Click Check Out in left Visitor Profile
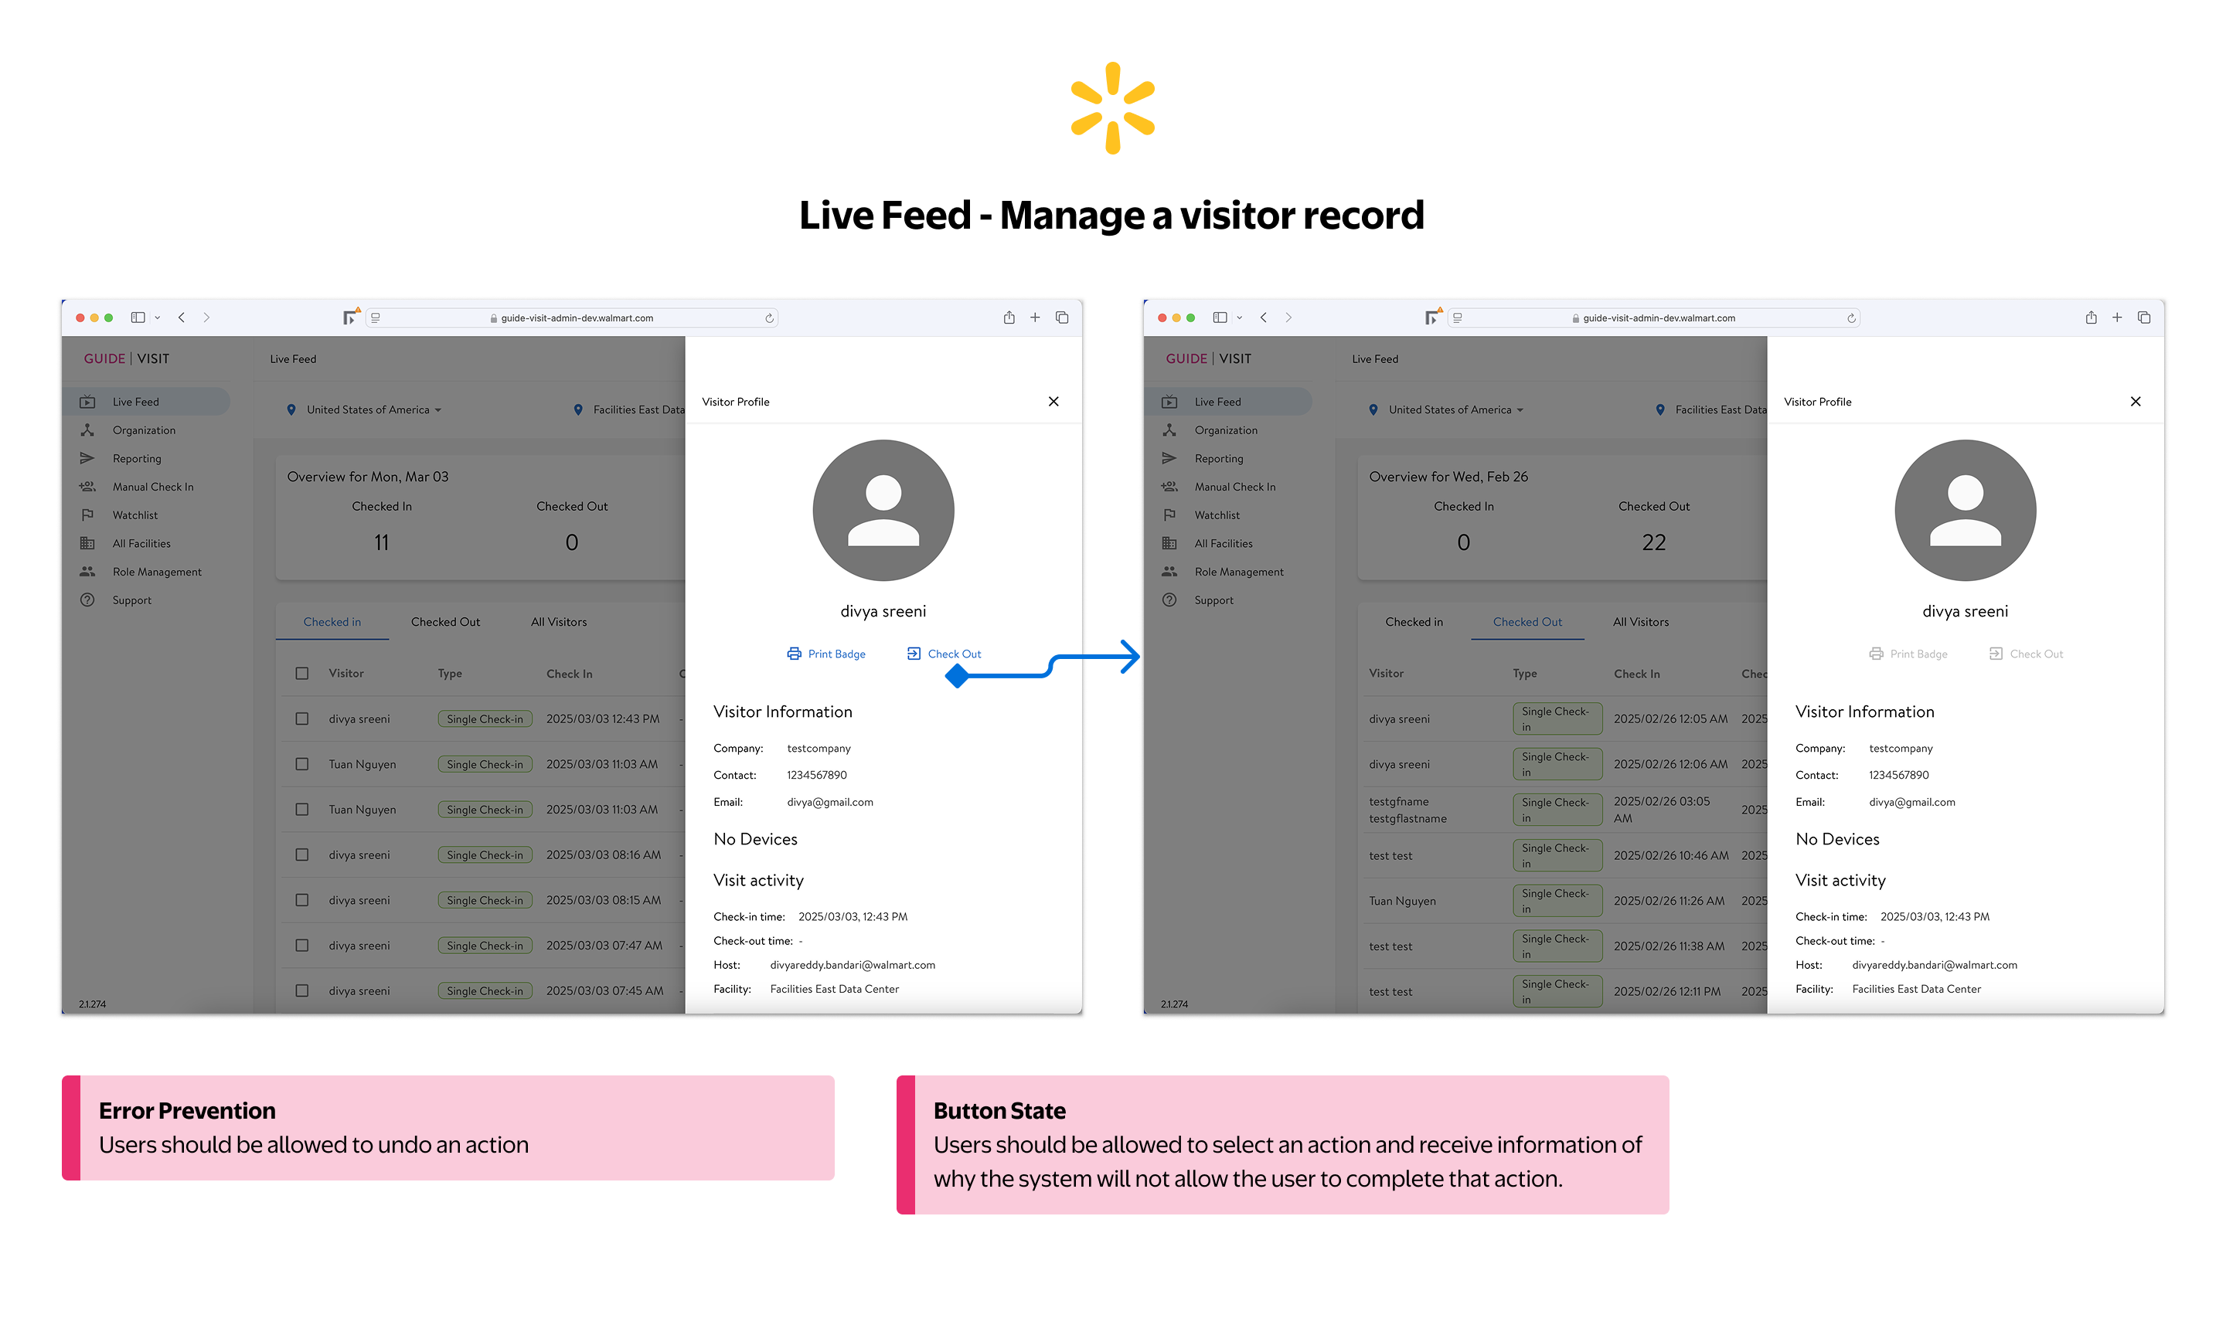Screen dimensions: 2226x1335 944,654
